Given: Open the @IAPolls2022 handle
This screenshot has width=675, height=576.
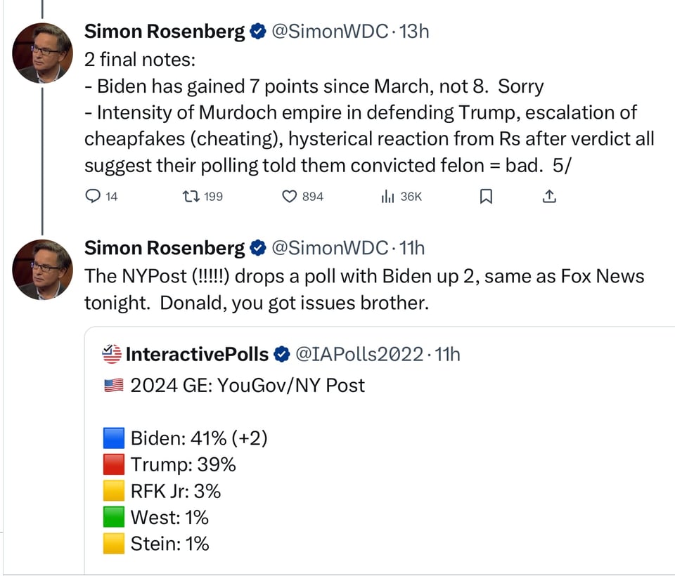Looking at the screenshot, I should pyautogui.click(x=359, y=354).
